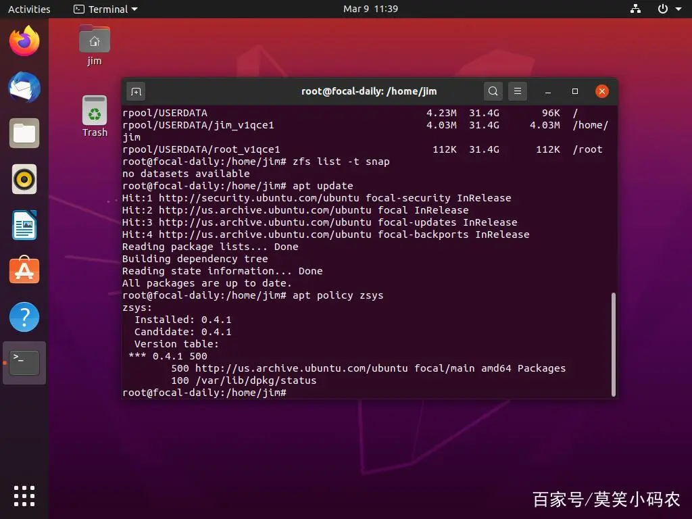692x519 pixels.
Task: Click the focal-backports InRelease line
Action: [326, 234]
